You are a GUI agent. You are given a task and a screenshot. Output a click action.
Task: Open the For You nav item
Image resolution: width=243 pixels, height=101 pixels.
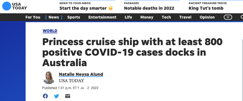click(33, 17)
